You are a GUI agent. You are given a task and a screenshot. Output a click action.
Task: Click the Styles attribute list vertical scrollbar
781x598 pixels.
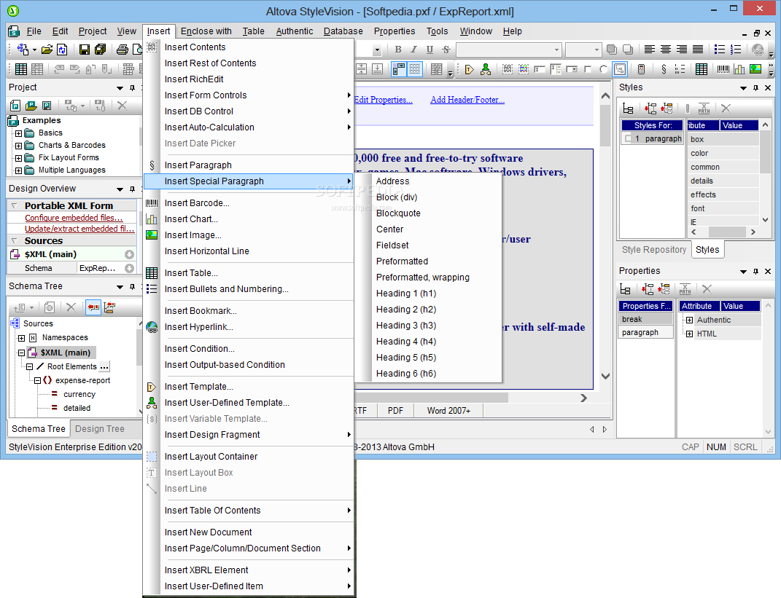[x=765, y=152]
